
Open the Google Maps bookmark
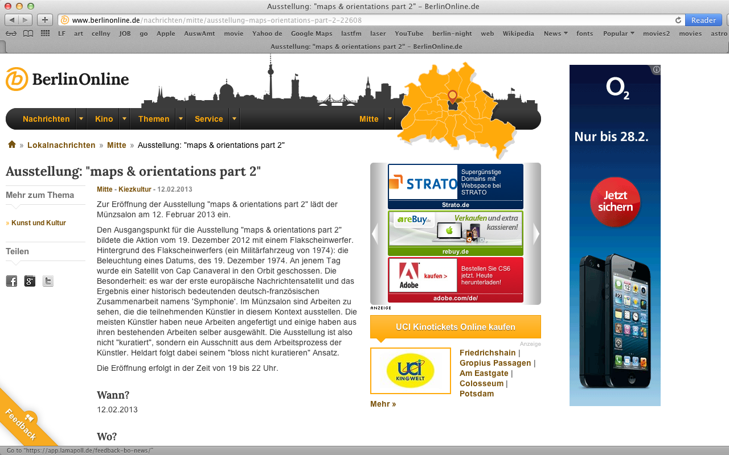[312, 34]
